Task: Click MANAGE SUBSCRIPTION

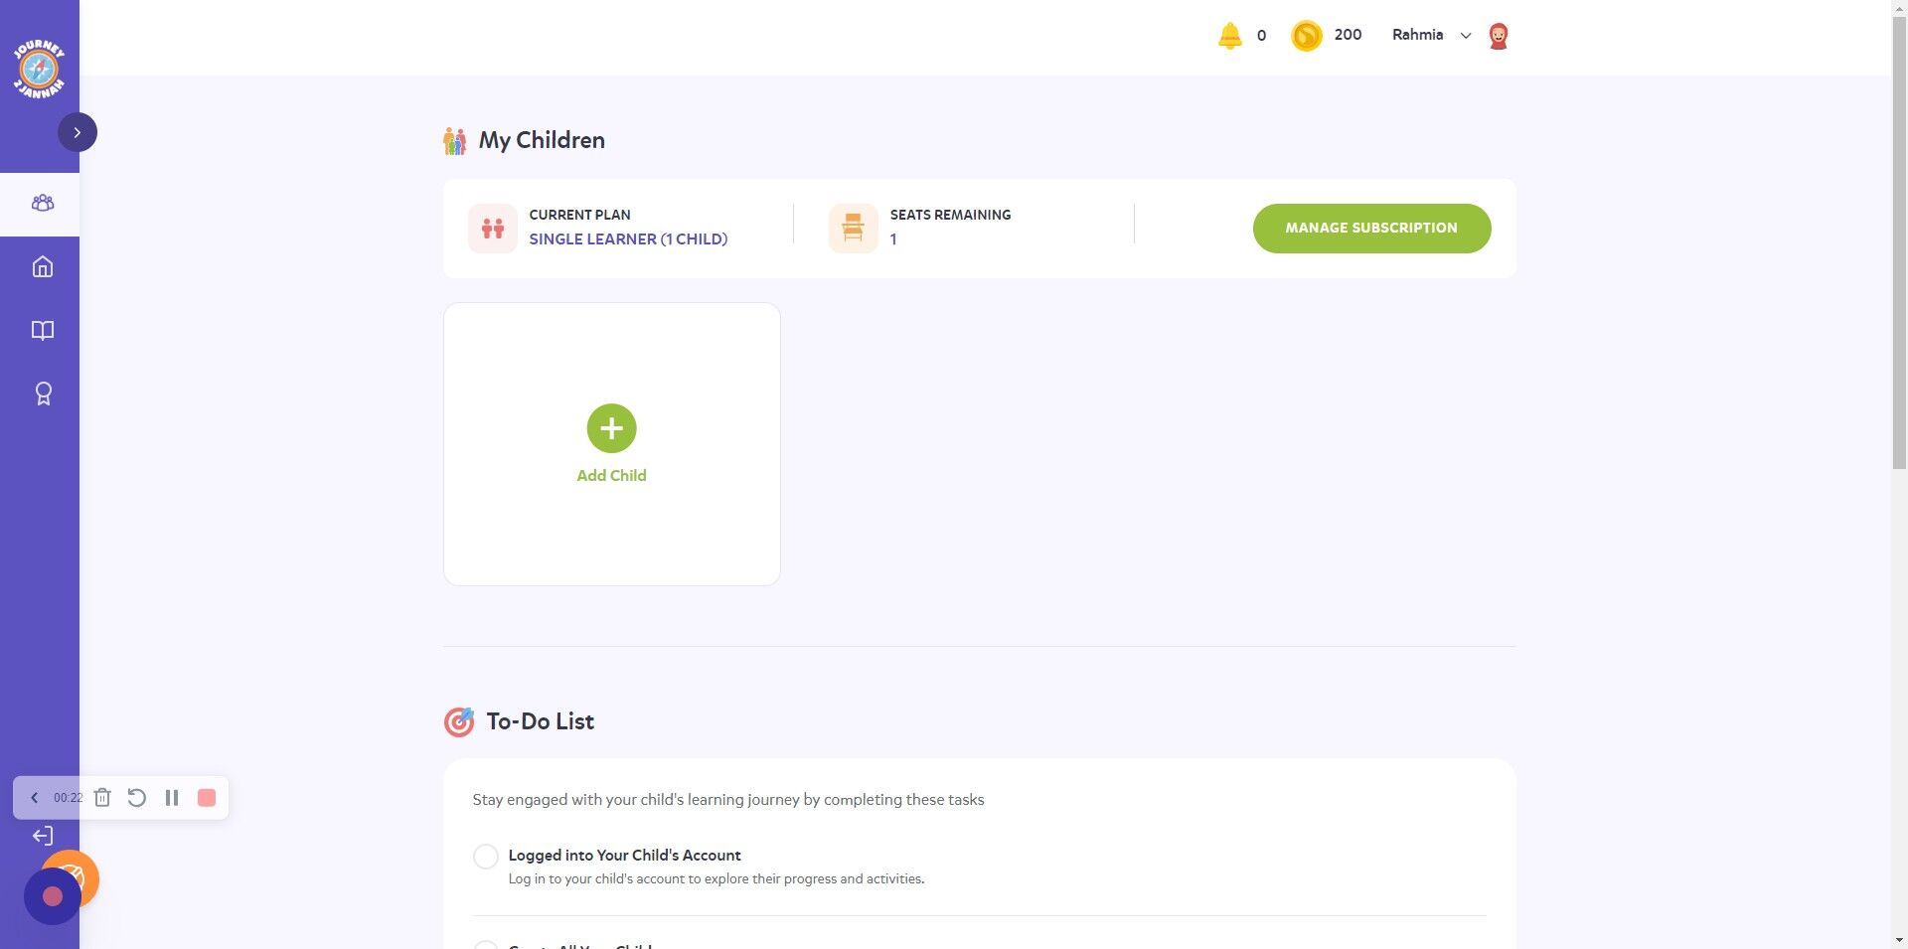Action: [x=1371, y=228]
